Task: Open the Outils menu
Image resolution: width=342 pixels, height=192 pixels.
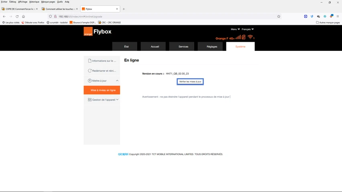Action: click(x=60, y=2)
